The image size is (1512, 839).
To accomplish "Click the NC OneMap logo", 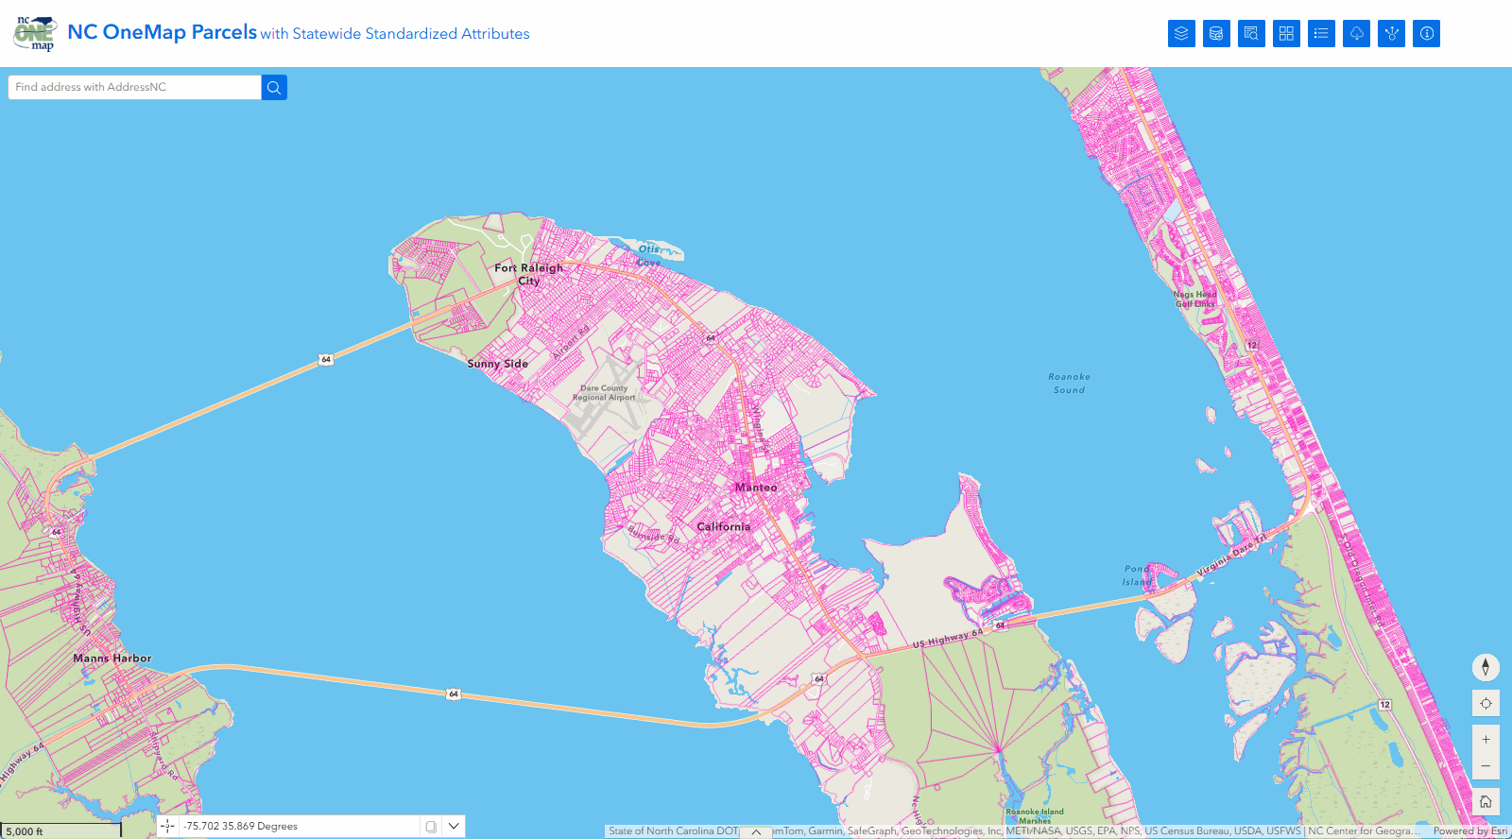I will coord(35,33).
